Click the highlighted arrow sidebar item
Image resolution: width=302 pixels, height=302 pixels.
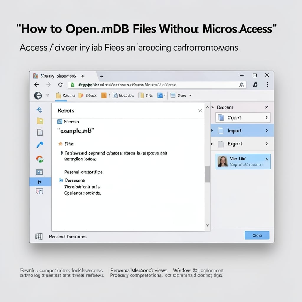click(40, 182)
